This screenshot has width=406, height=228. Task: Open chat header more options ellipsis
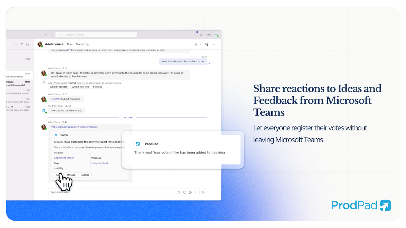pos(214,44)
